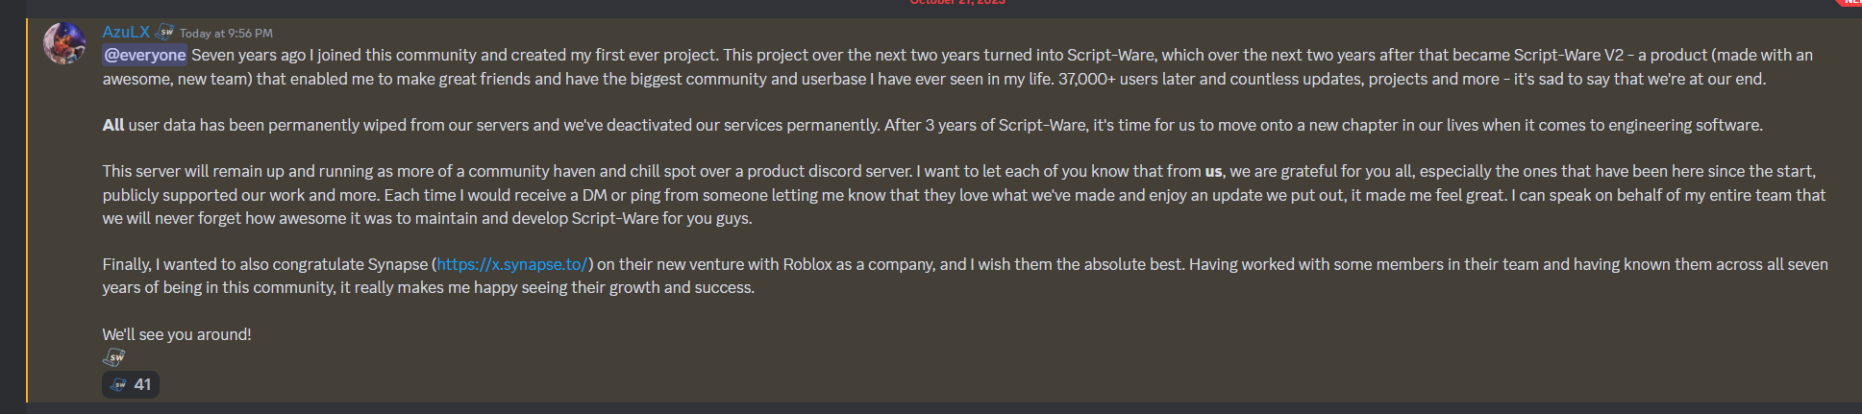This screenshot has height=414, width=1862.
Task: Open the https://x.synapse.to/ link
Action: coord(511,264)
